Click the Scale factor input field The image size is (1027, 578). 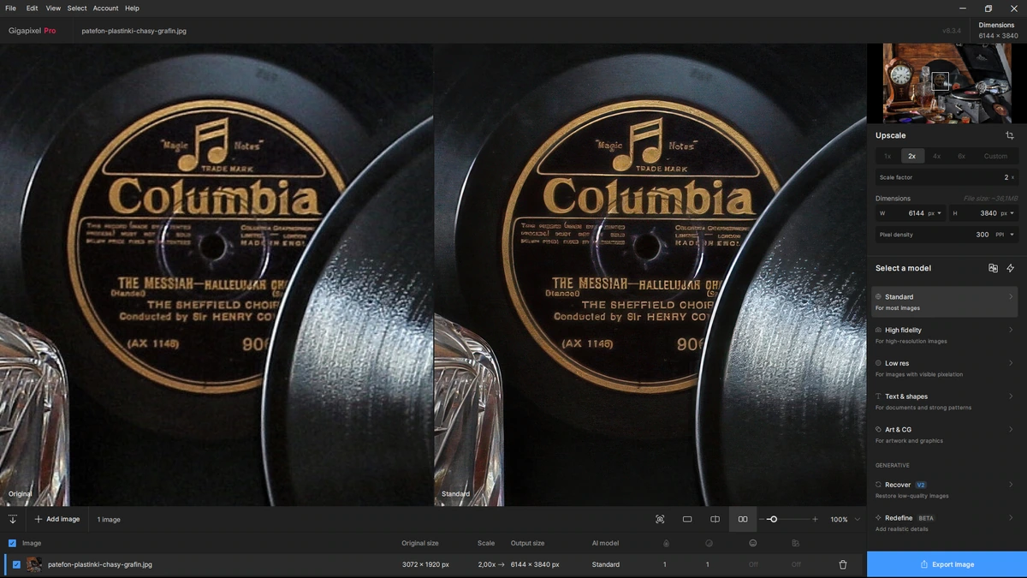click(x=945, y=177)
